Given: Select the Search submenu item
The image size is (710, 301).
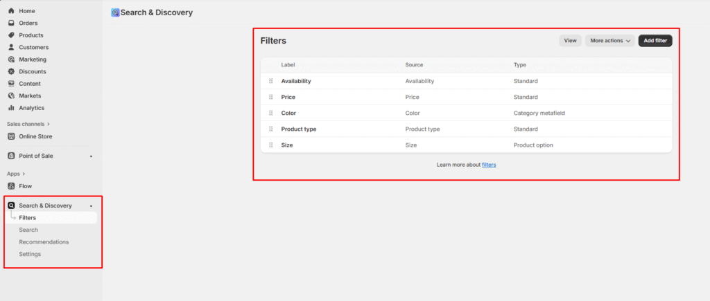Looking at the screenshot, I should [x=28, y=230].
